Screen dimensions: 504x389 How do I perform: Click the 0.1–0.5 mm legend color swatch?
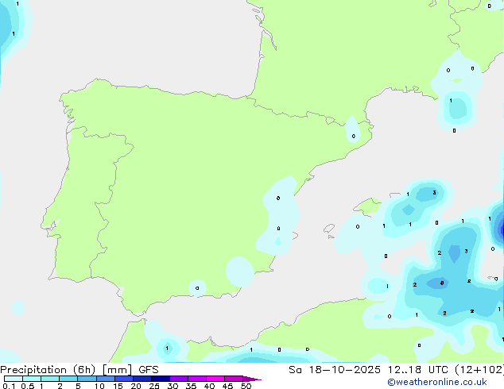tap(14, 379)
